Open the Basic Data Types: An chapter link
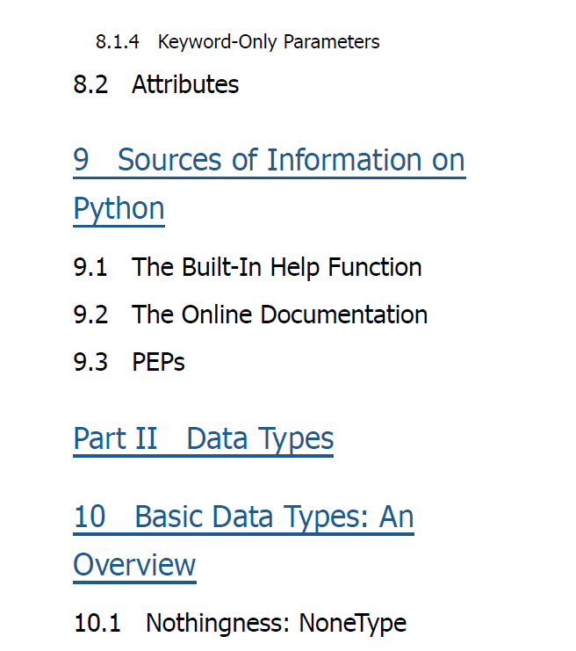Screen dimensions: 576x651 243,517
